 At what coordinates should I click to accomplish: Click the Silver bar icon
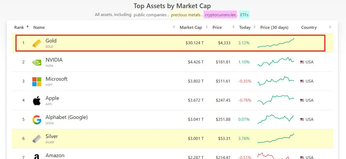click(37, 139)
